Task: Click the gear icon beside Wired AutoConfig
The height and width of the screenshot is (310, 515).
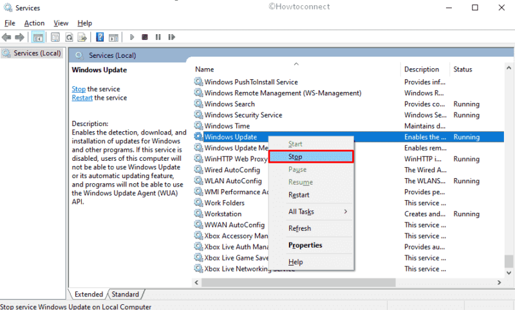Action: point(198,170)
